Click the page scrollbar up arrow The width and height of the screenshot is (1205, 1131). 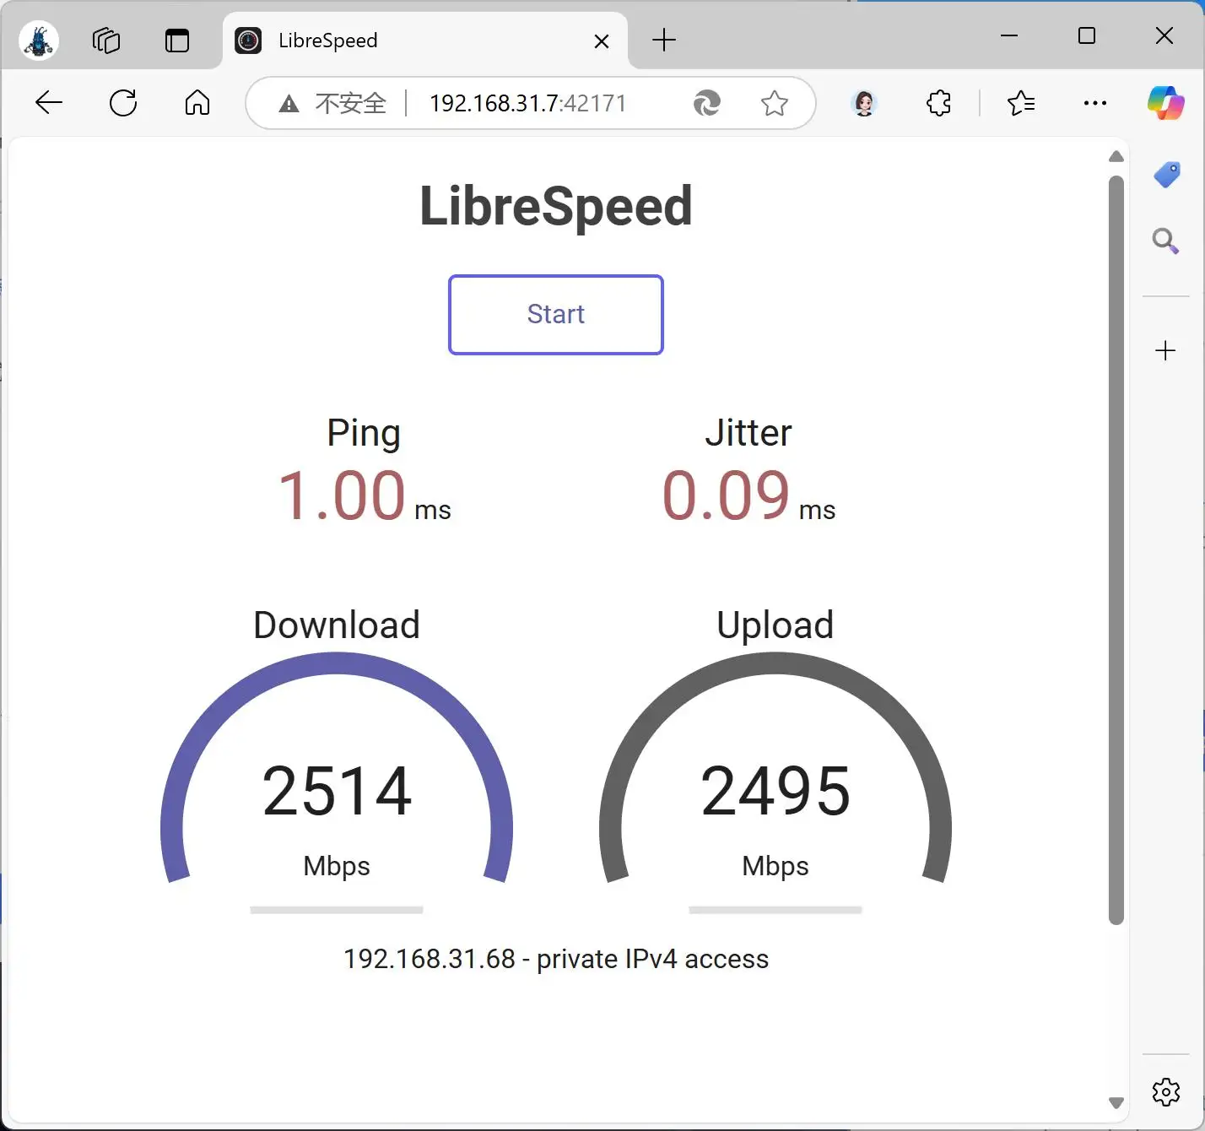[1116, 156]
